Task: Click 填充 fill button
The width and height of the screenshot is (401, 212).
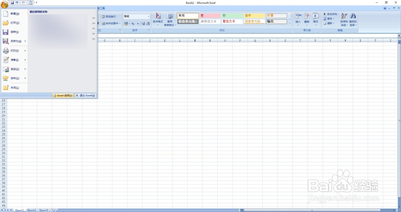Action: [x=329, y=19]
